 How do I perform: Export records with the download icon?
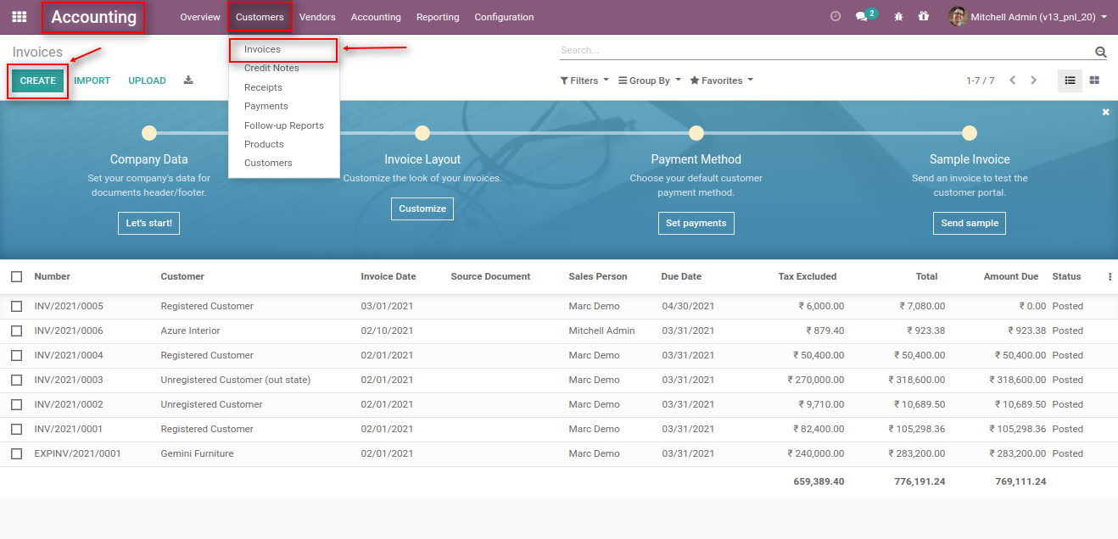[188, 79]
